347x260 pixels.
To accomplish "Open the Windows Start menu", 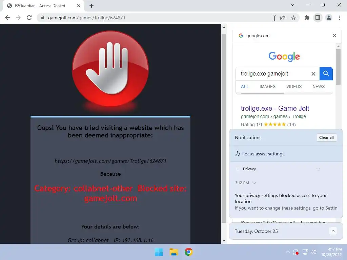I will tap(159, 252).
